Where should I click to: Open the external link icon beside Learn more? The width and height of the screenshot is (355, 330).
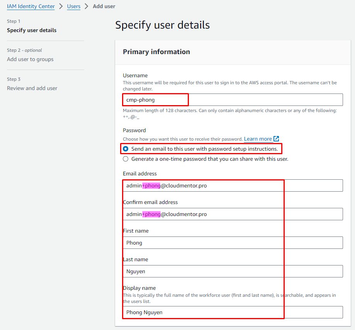click(276, 139)
